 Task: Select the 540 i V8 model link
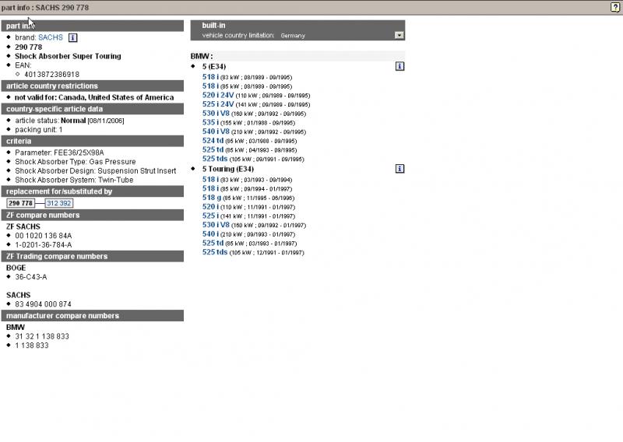(x=216, y=132)
